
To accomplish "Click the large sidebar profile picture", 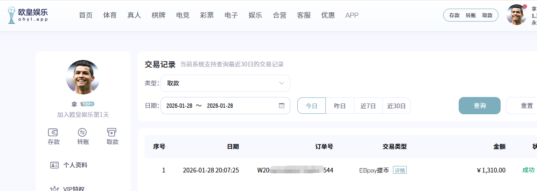I will point(83,77).
